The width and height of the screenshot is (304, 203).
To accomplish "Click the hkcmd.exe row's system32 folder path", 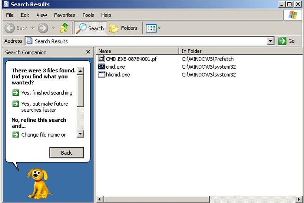I will point(209,75).
